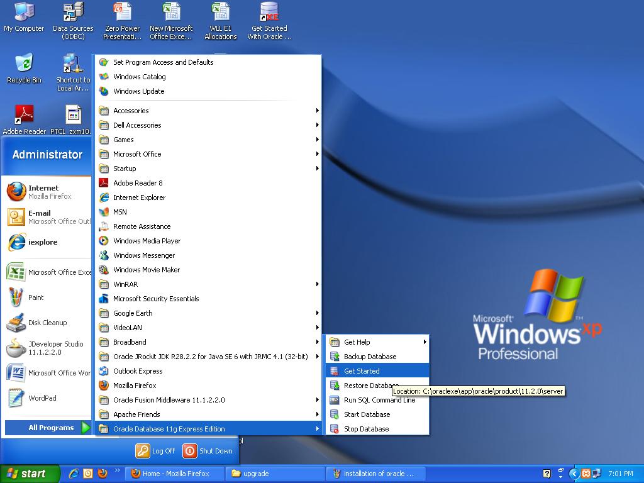The image size is (644, 483).
Task: Click help question mark tray icon
Action: (547, 474)
